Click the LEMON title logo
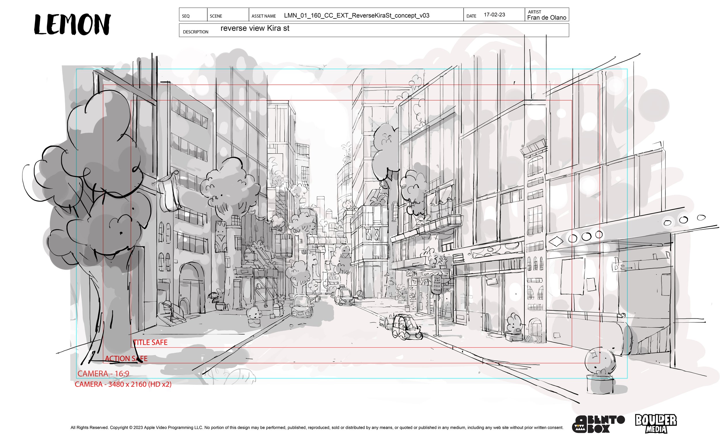Image resolution: width=720 pixels, height=443 pixels. pyautogui.click(x=72, y=24)
